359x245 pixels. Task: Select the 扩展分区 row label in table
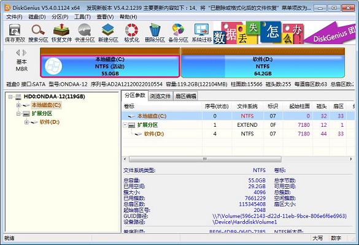tap(147, 125)
